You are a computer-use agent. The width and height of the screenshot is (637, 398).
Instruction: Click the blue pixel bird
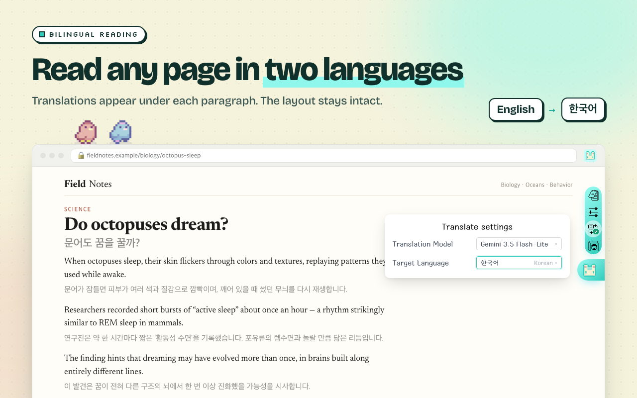[x=120, y=132]
